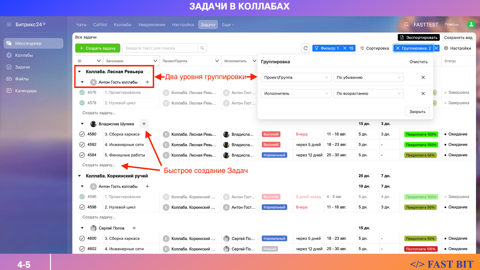Click the green user profile avatar
480x270 pixels.
[471, 24]
